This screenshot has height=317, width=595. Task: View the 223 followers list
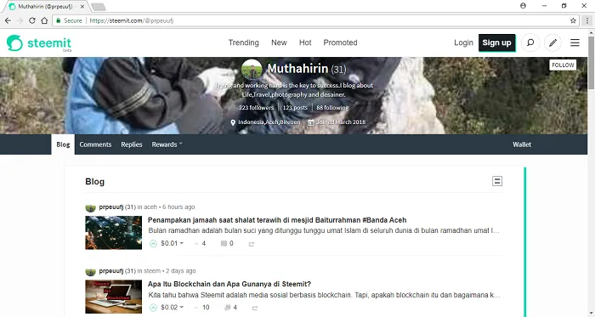click(256, 108)
